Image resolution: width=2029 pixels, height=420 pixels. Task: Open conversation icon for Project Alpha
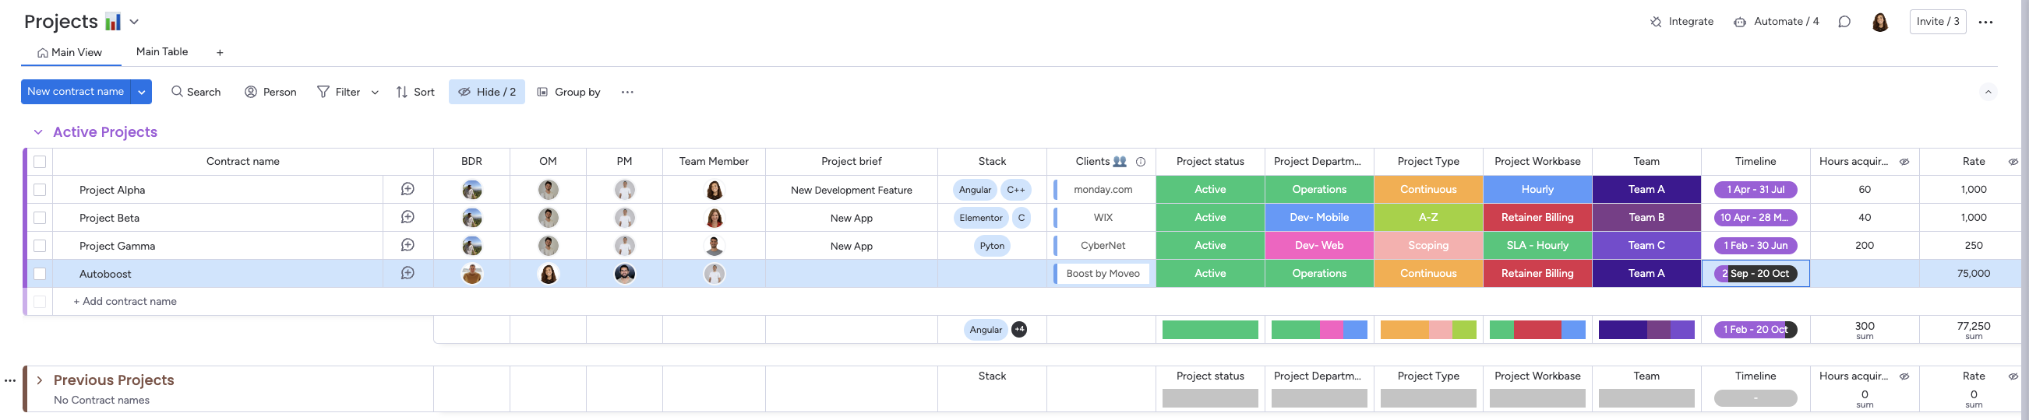(x=408, y=190)
